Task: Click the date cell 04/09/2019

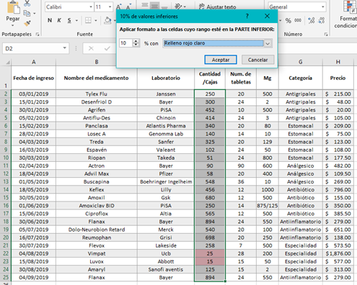Action: tap(34, 278)
